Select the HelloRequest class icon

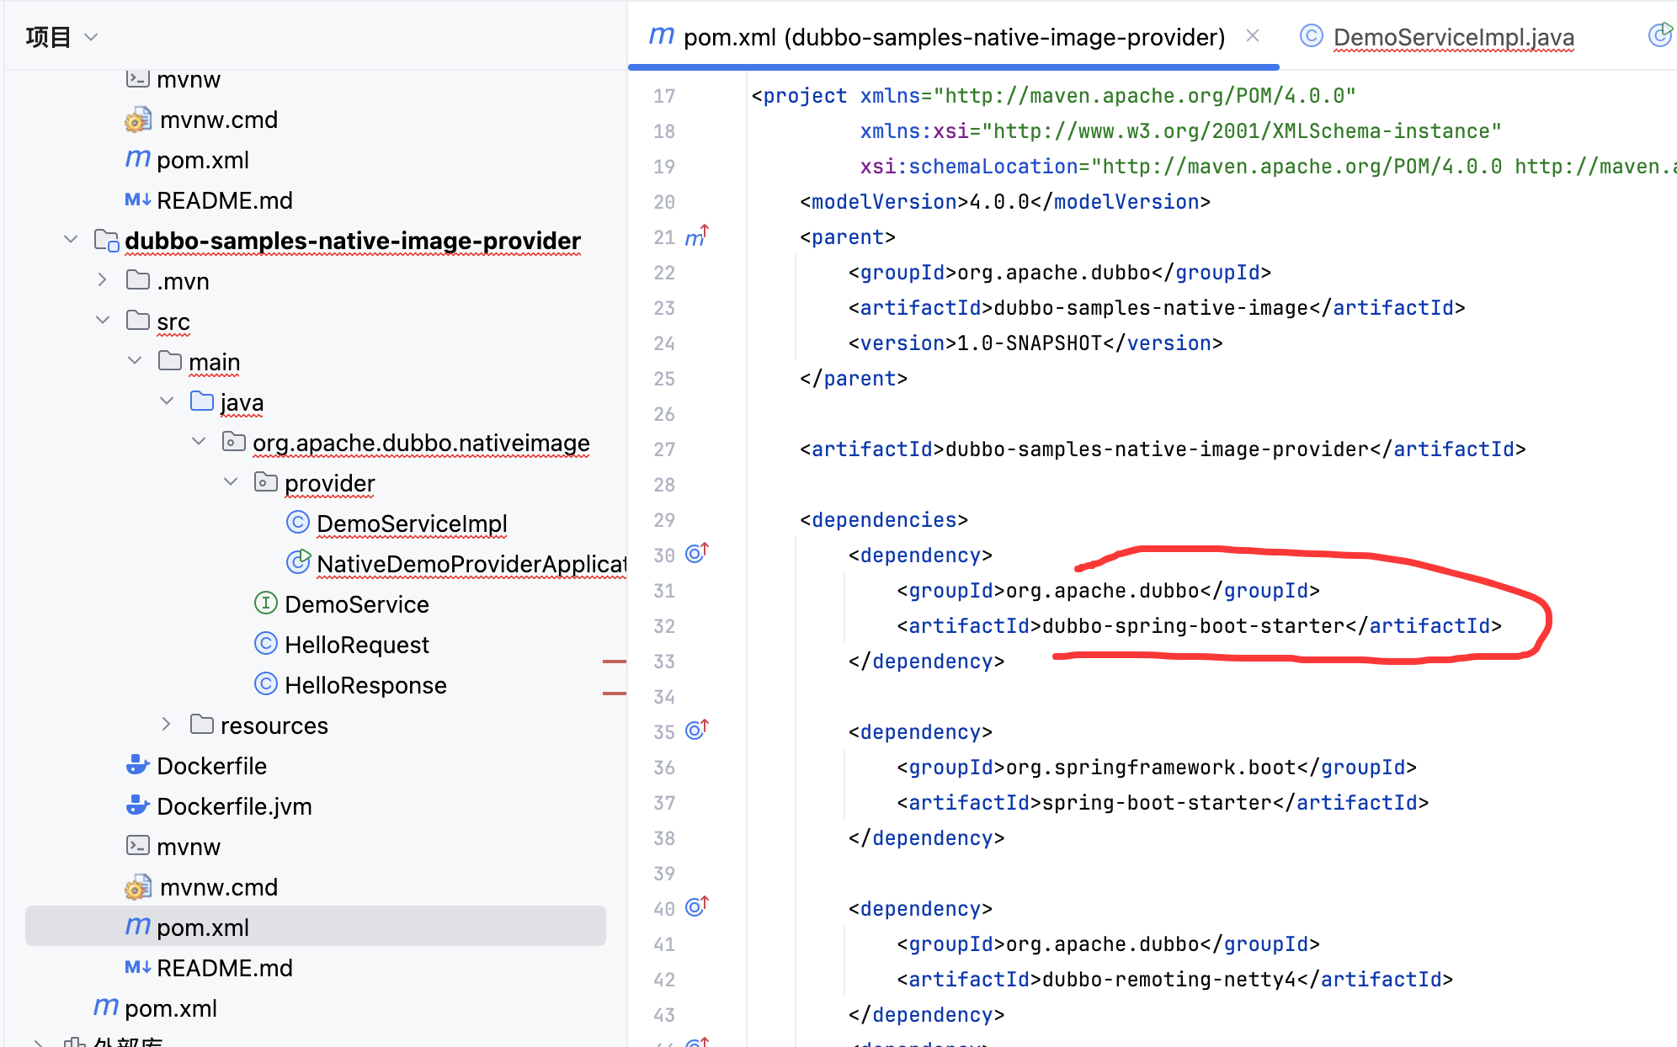tap(266, 643)
